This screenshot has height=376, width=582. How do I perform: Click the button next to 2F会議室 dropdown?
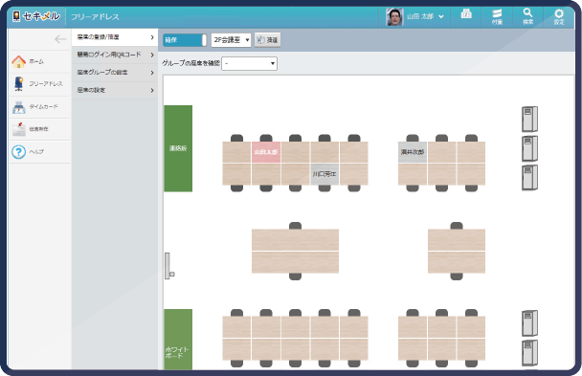click(x=268, y=40)
